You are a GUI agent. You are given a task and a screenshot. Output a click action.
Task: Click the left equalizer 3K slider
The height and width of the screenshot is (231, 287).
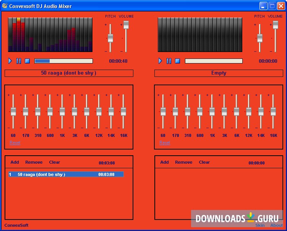(x=75, y=112)
